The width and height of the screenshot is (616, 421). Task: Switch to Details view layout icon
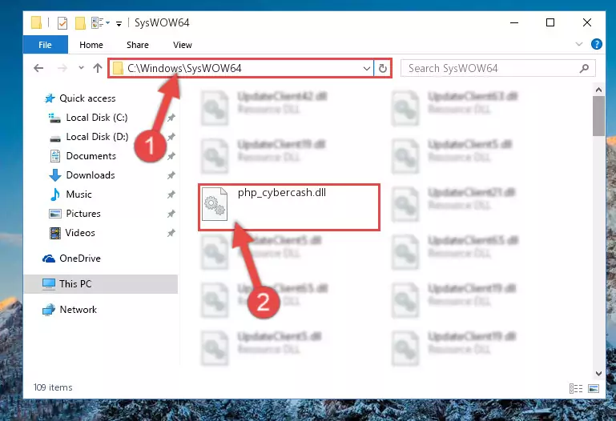(x=576, y=388)
